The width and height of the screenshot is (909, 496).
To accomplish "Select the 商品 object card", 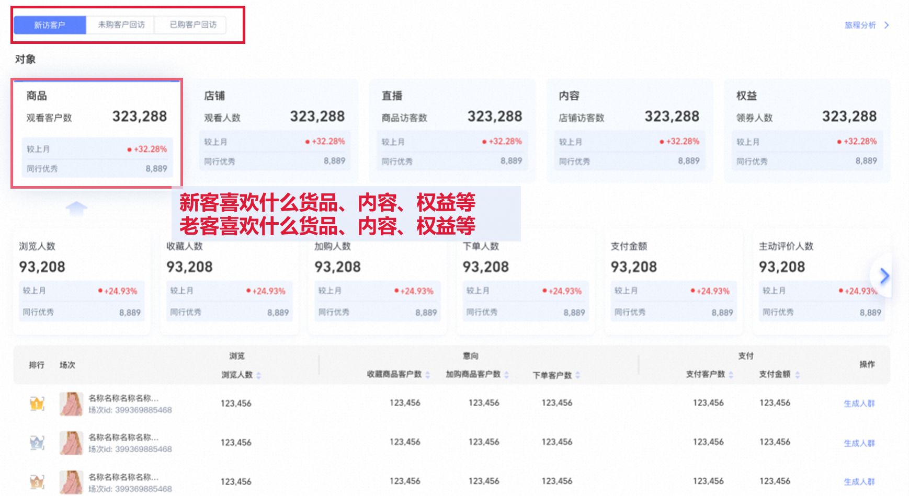I will coord(97,133).
